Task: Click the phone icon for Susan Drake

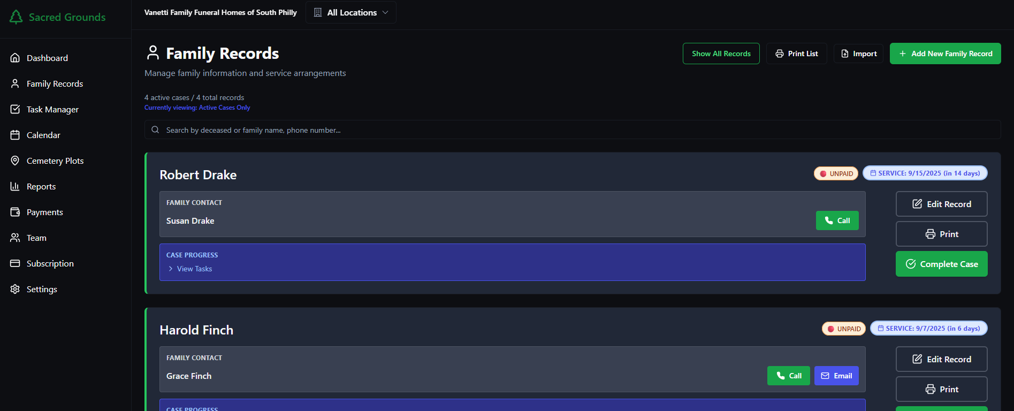Action: tap(829, 220)
